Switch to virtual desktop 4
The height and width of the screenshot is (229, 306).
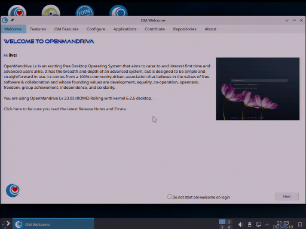(229, 227)
